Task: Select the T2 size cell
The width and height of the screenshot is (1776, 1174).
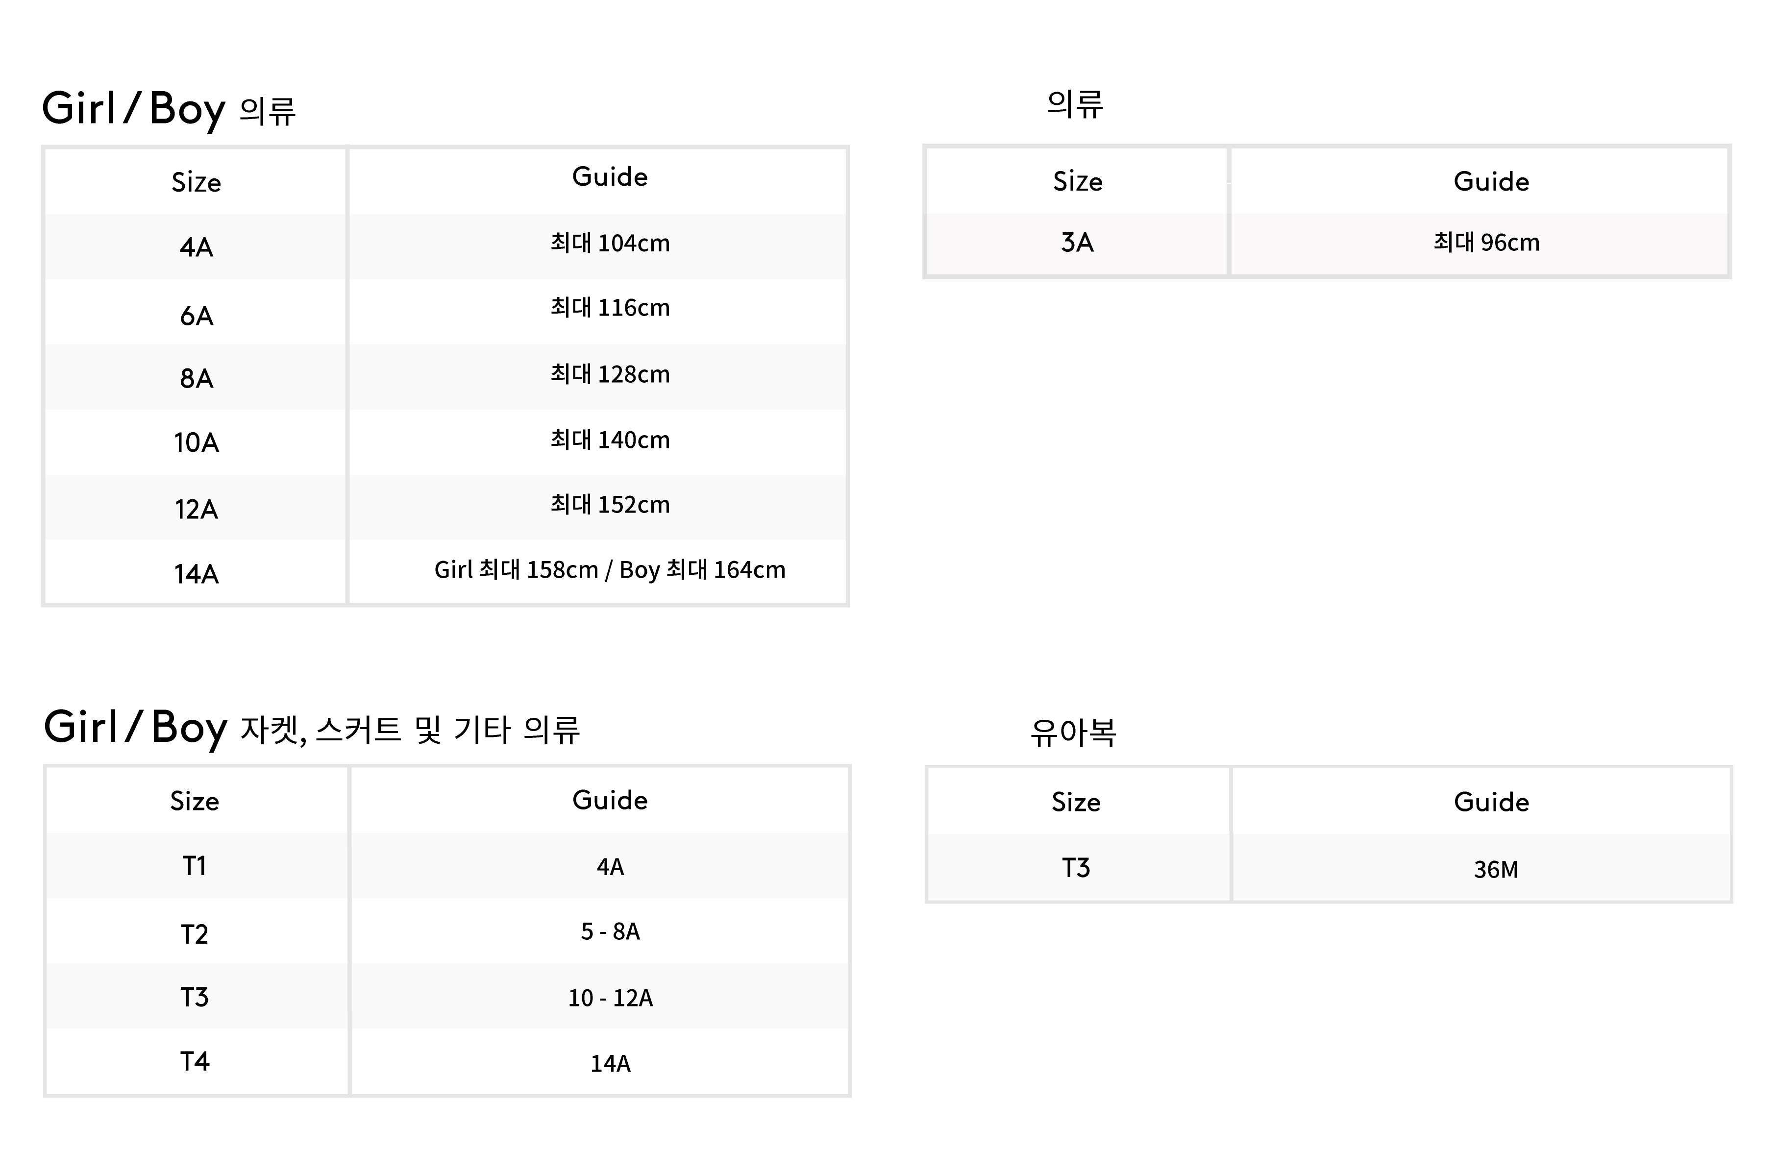Action: 195,934
